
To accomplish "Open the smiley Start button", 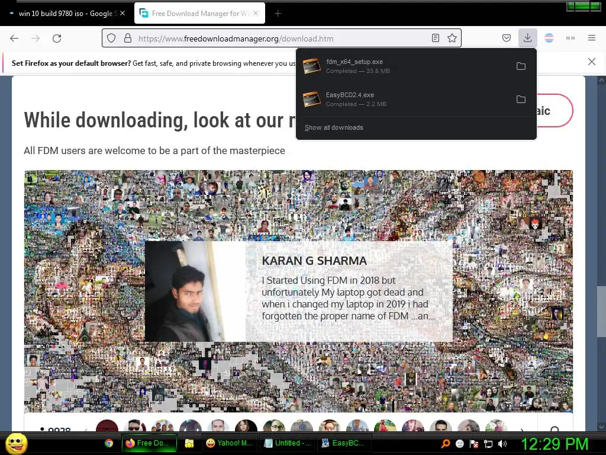I will [16, 443].
